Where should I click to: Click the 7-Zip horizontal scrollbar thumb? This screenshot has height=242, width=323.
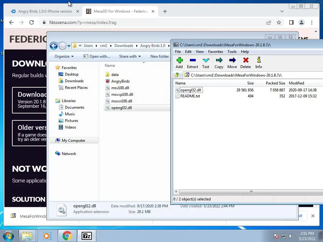(x=251, y=192)
